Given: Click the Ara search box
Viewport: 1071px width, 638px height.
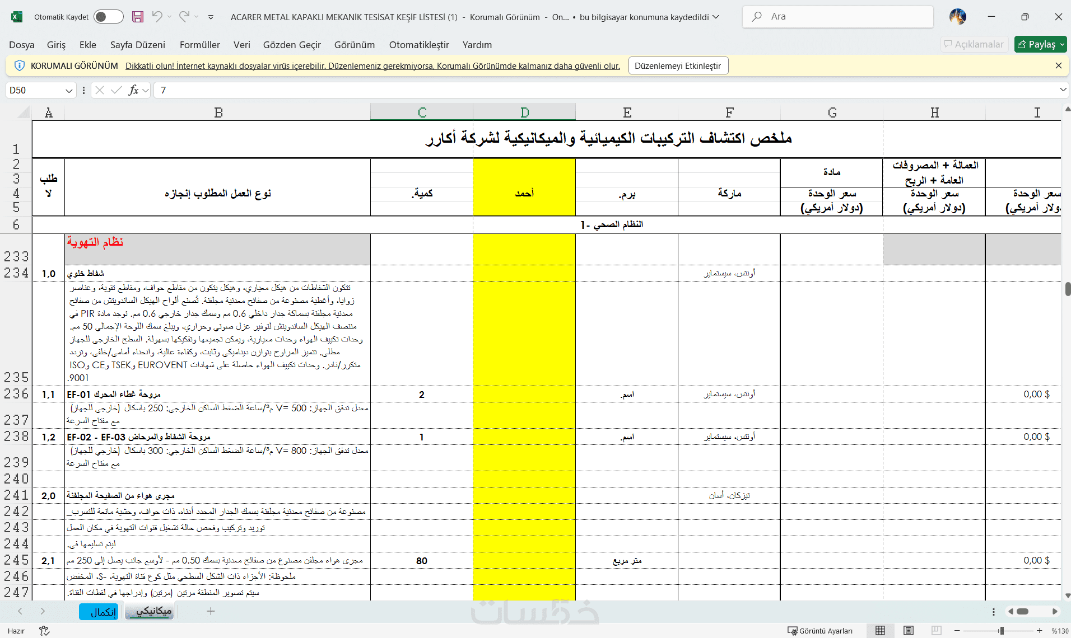Looking at the screenshot, I should [x=838, y=17].
